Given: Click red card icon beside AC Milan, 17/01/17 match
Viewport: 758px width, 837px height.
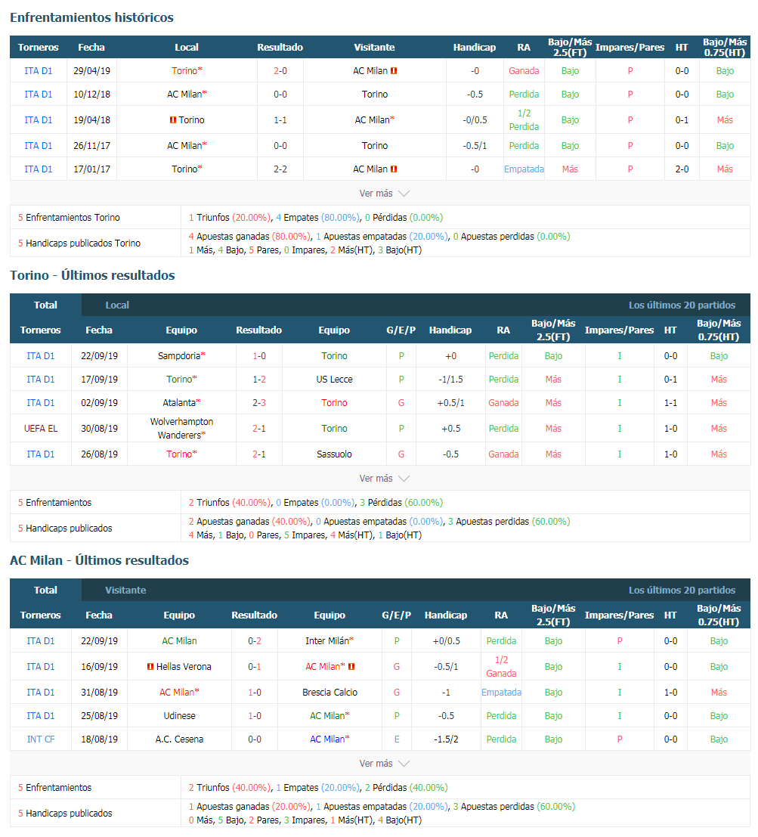Looking at the screenshot, I should 394,169.
